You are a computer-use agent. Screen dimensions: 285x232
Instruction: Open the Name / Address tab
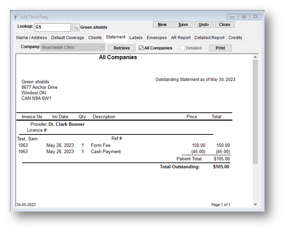pos(32,38)
